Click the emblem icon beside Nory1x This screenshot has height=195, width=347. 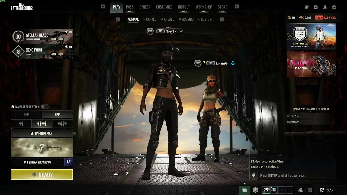click(150, 31)
